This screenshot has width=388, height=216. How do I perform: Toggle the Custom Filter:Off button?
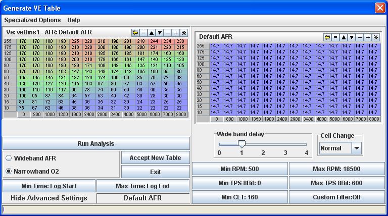(337, 197)
